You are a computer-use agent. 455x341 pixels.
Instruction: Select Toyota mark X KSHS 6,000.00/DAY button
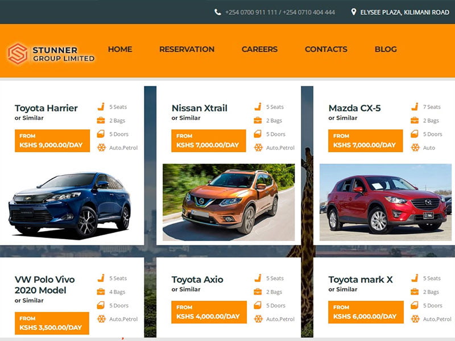tap(366, 312)
